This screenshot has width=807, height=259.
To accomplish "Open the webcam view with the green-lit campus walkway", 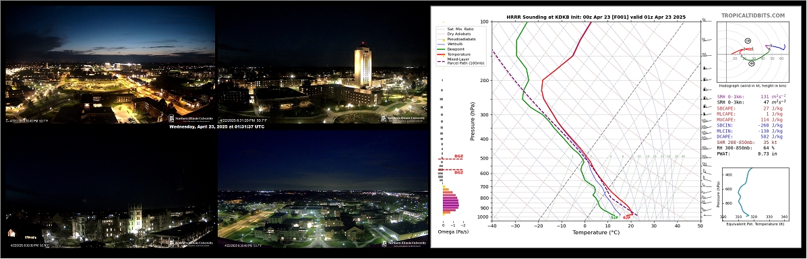I will 323,189.
